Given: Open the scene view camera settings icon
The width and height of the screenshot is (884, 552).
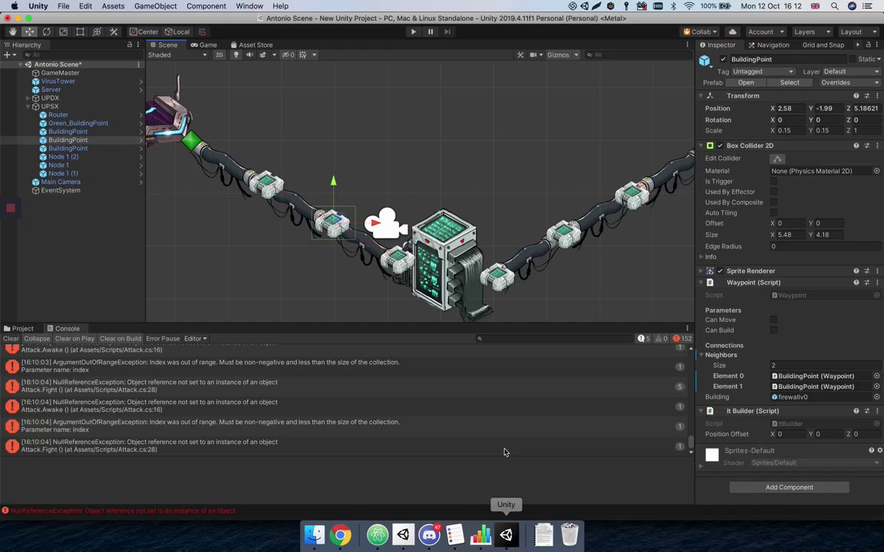Looking at the screenshot, I should coord(533,54).
